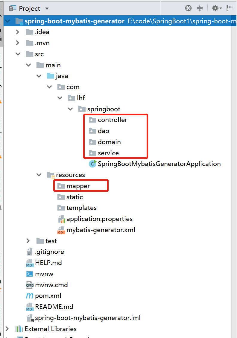Click the mybatis-generator.xml file icon
The width and height of the screenshot is (237, 338).
point(61,230)
